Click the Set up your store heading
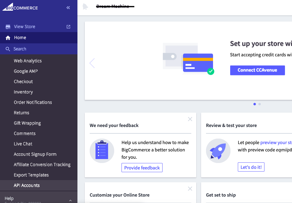 coord(261,44)
